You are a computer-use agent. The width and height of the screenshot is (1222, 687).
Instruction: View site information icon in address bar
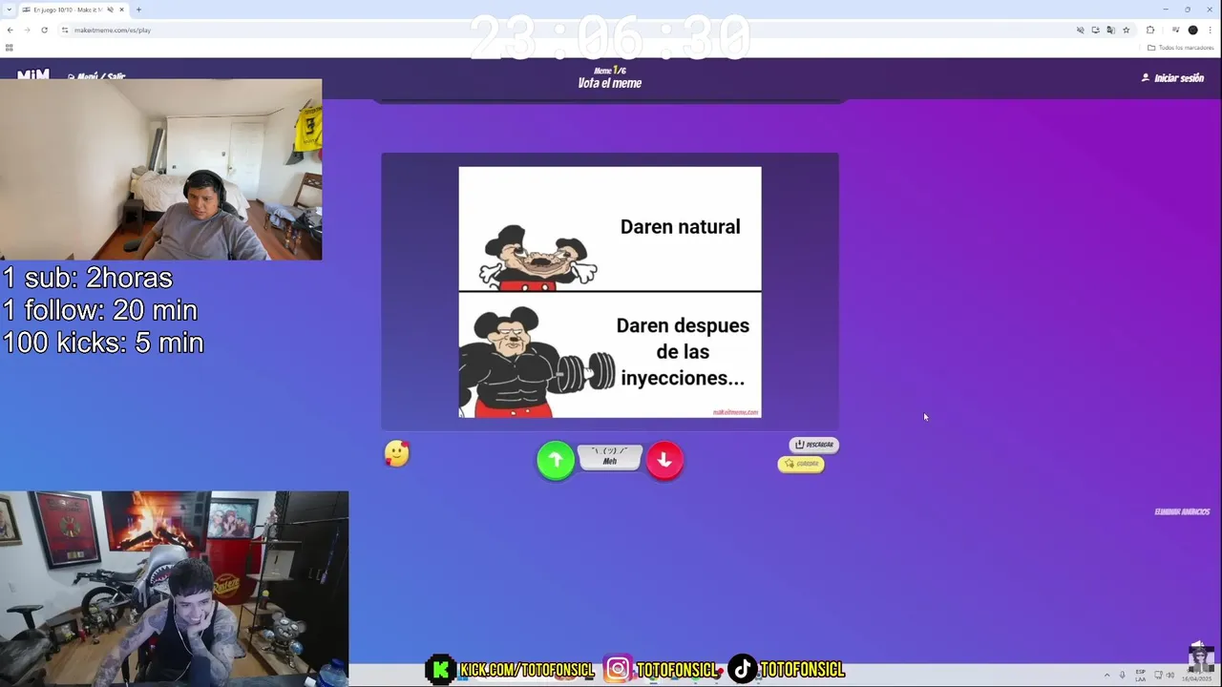pos(65,30)
